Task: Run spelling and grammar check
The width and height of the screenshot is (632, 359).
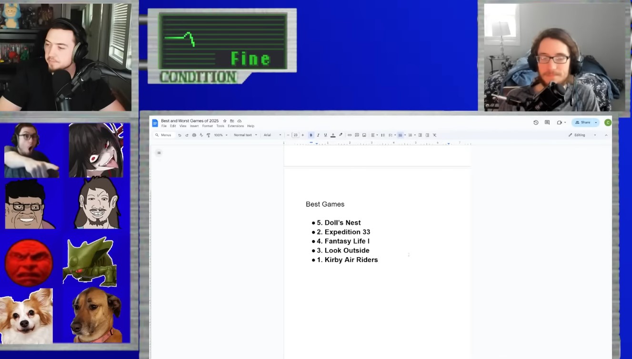Action: click(201, 135)
